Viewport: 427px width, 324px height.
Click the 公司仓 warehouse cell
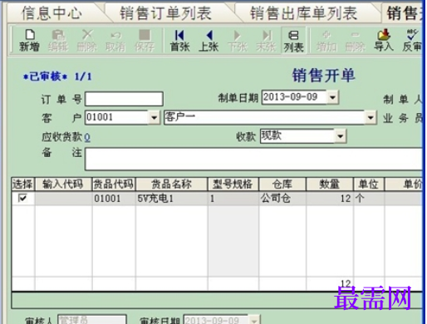(282, 199)
